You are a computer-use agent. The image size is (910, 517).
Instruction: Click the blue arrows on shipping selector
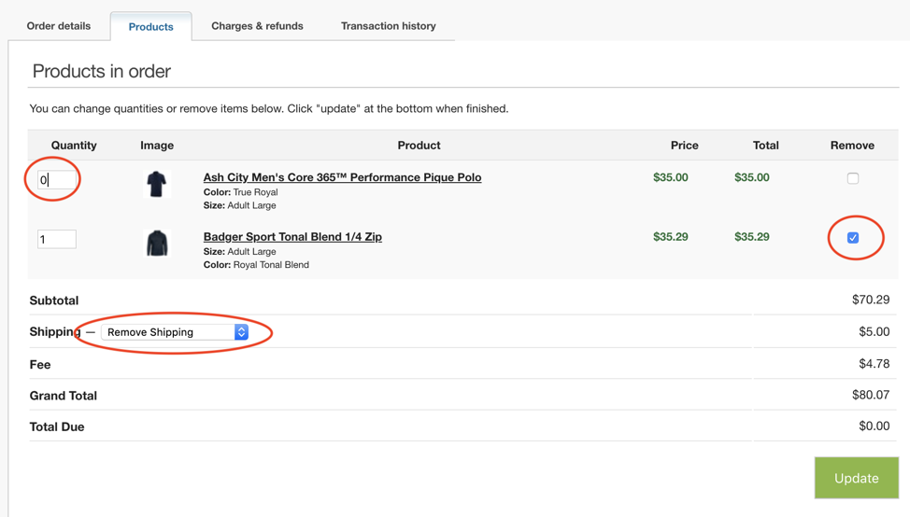pyautogui.click(x=241, y=332)
